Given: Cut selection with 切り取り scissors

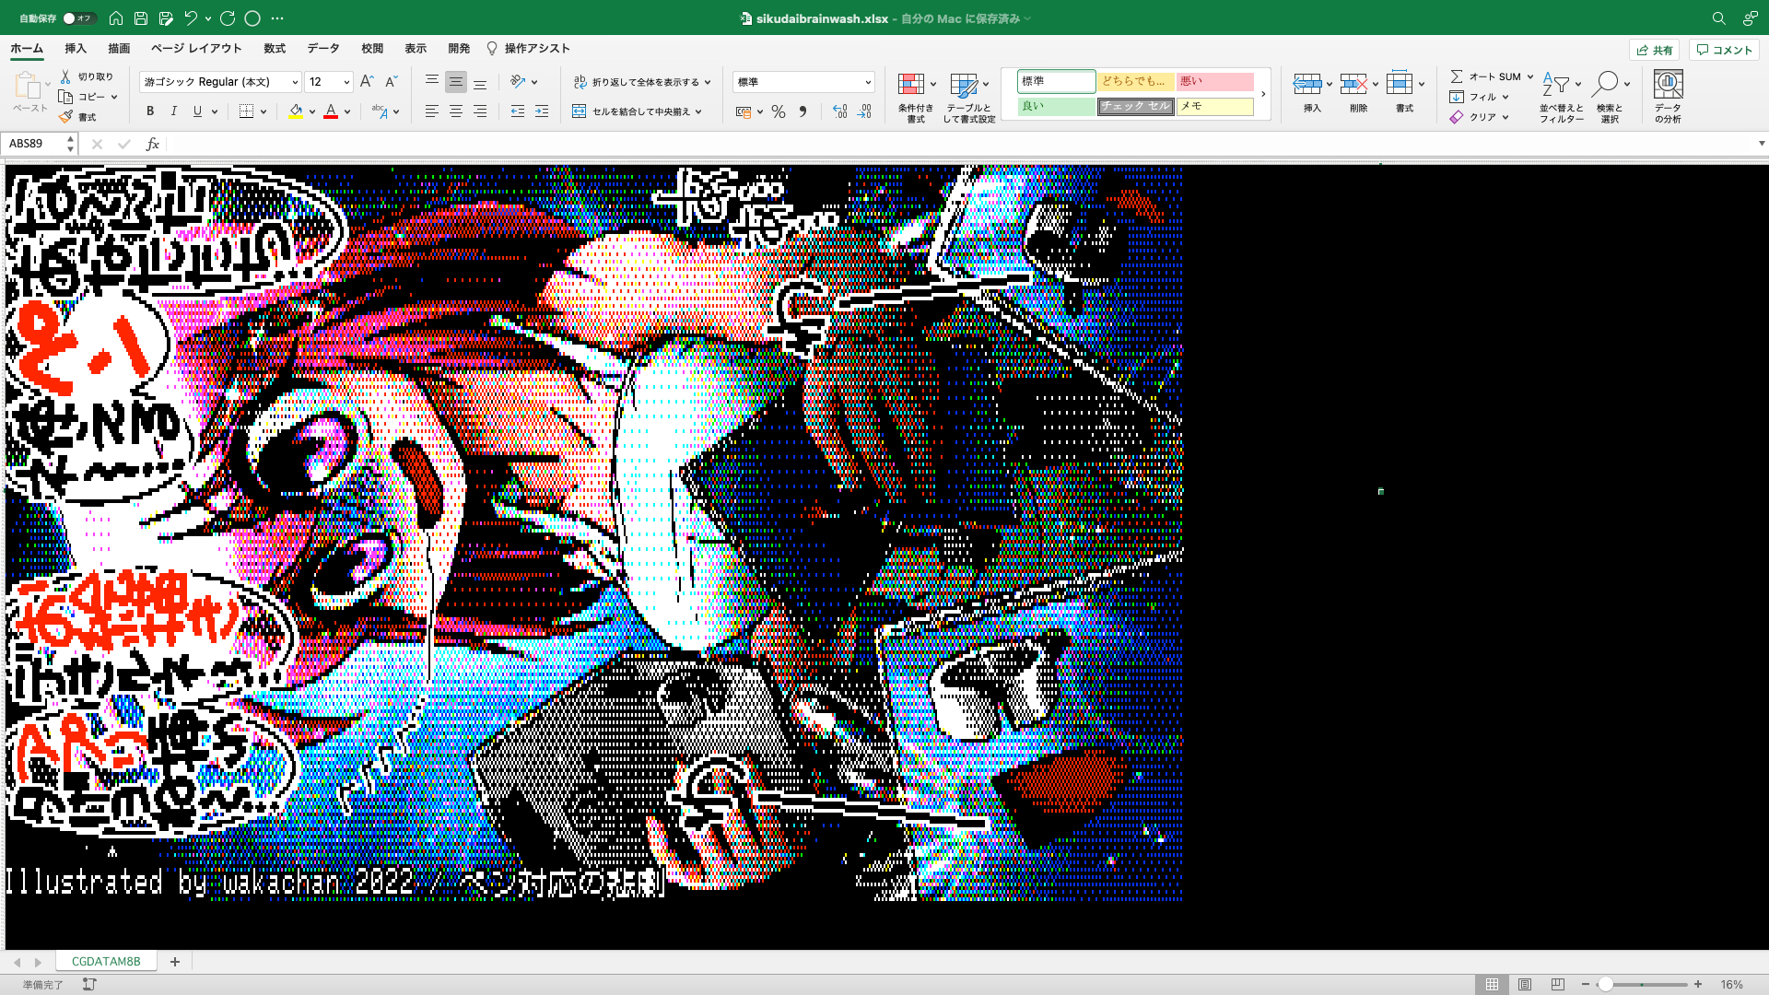Looking at the screenshot, I should pos(88,76).
